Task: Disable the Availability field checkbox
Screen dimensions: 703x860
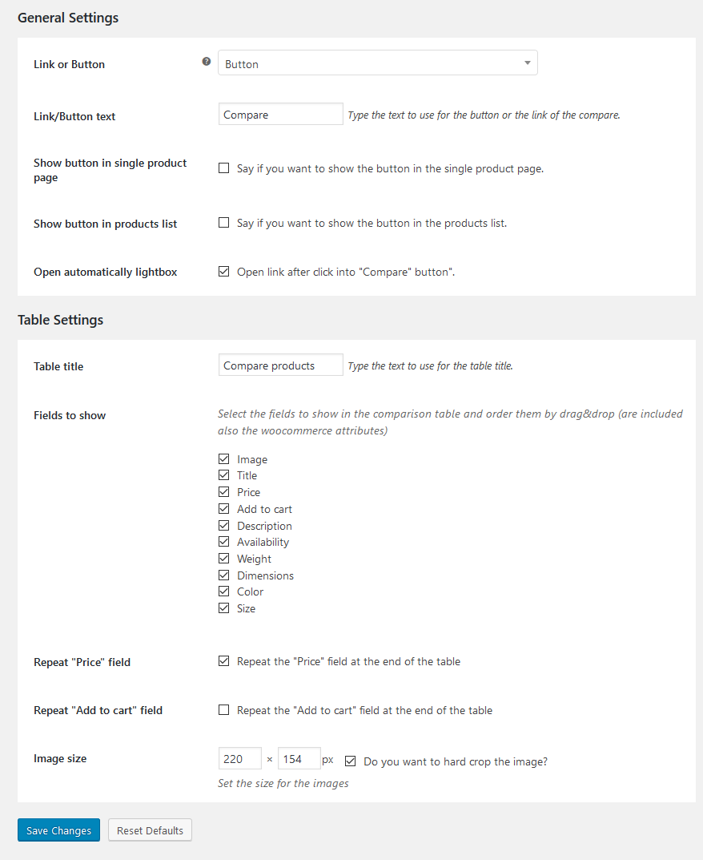Action: click(x=224, y=542)
